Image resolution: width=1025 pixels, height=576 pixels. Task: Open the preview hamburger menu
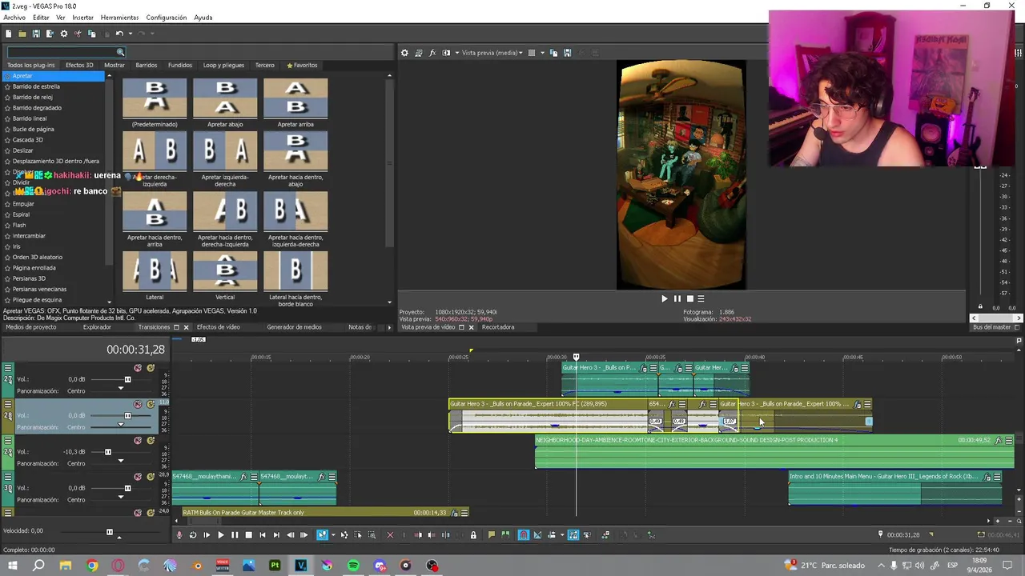tap(701, 298)
